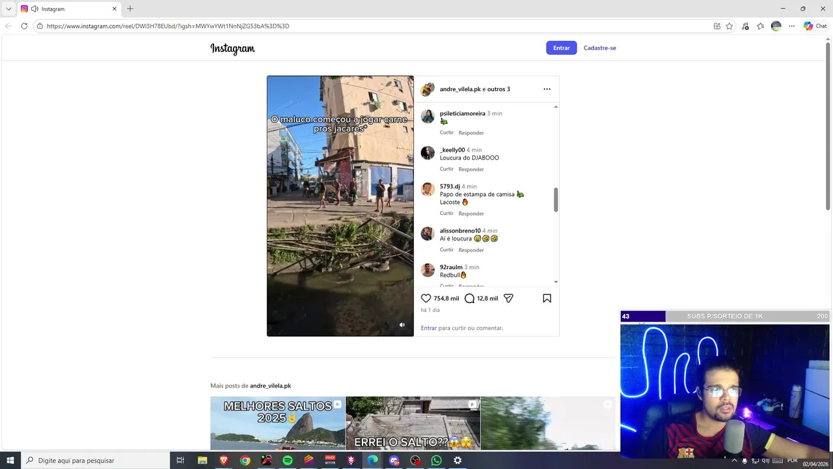Launch Brave browser from the taskbar
833x469 pixels.
pyautogui.click(x=224, y=461)
